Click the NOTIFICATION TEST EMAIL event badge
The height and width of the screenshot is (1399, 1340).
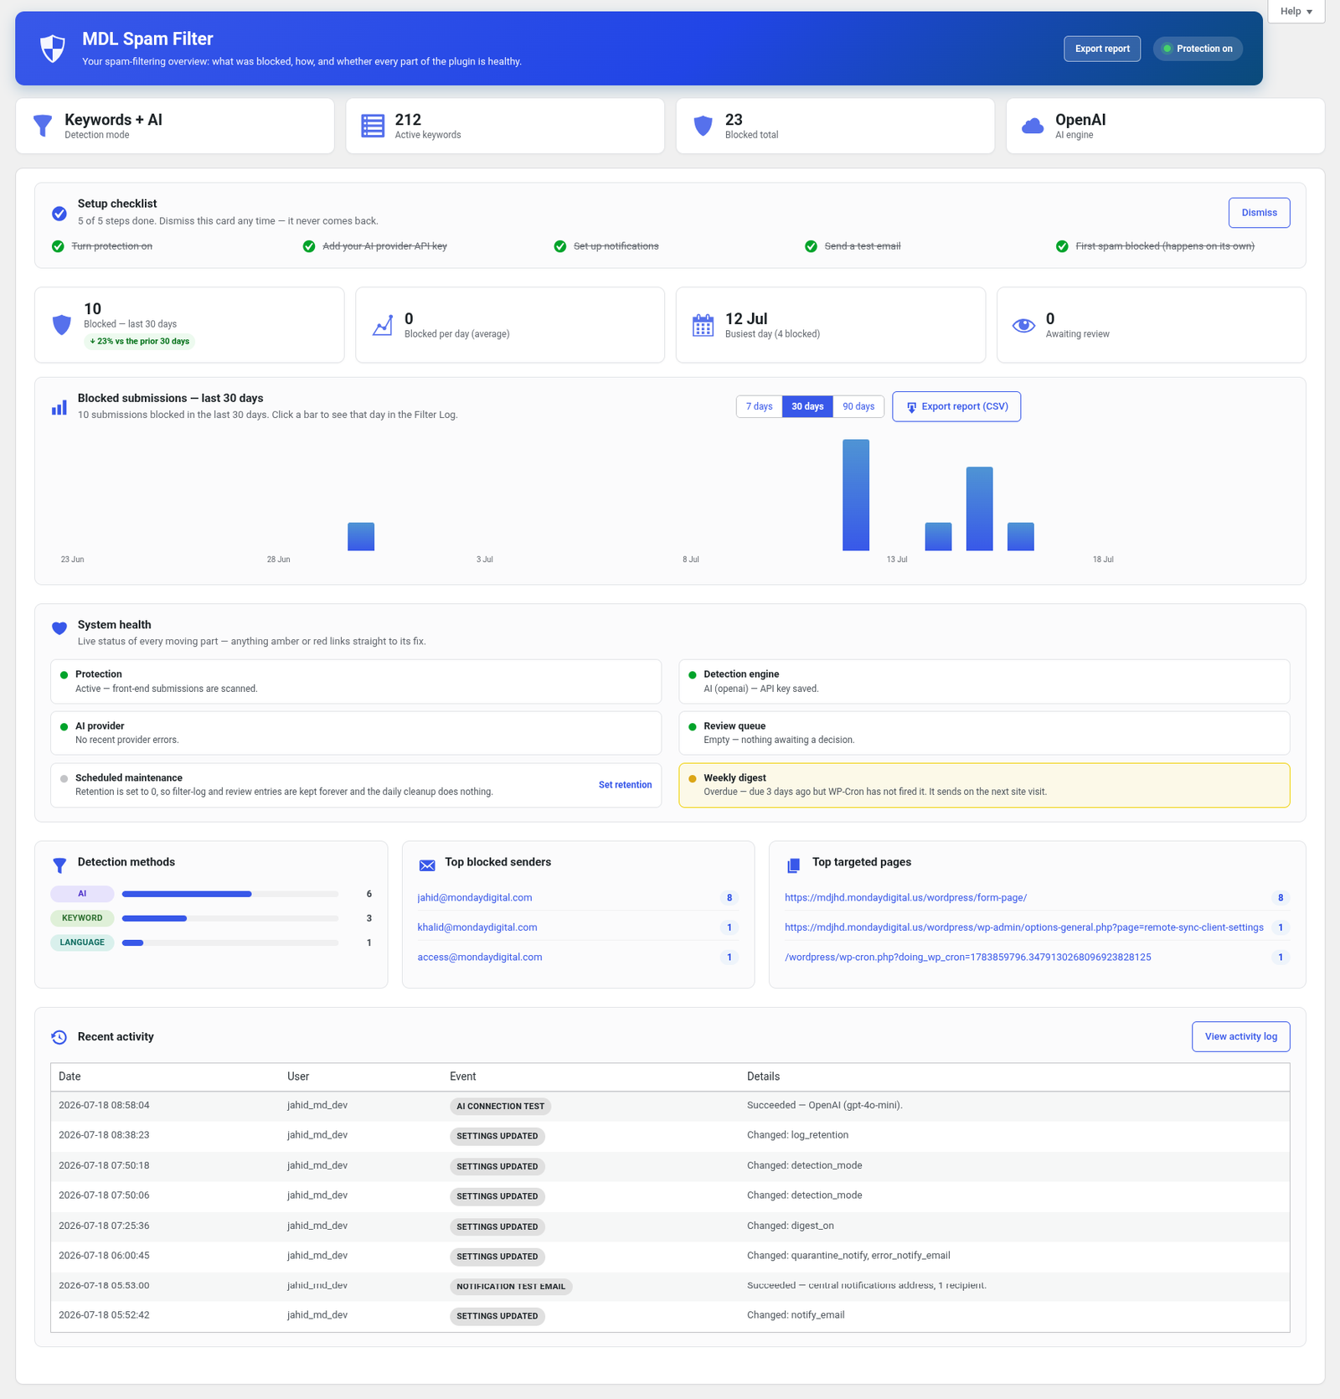coord(511,1286)
